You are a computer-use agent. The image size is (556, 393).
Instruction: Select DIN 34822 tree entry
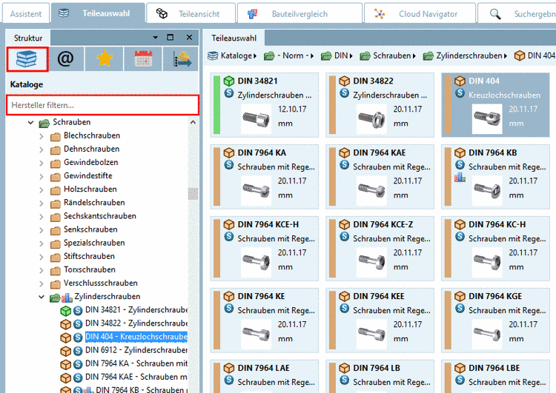[136, 323]
